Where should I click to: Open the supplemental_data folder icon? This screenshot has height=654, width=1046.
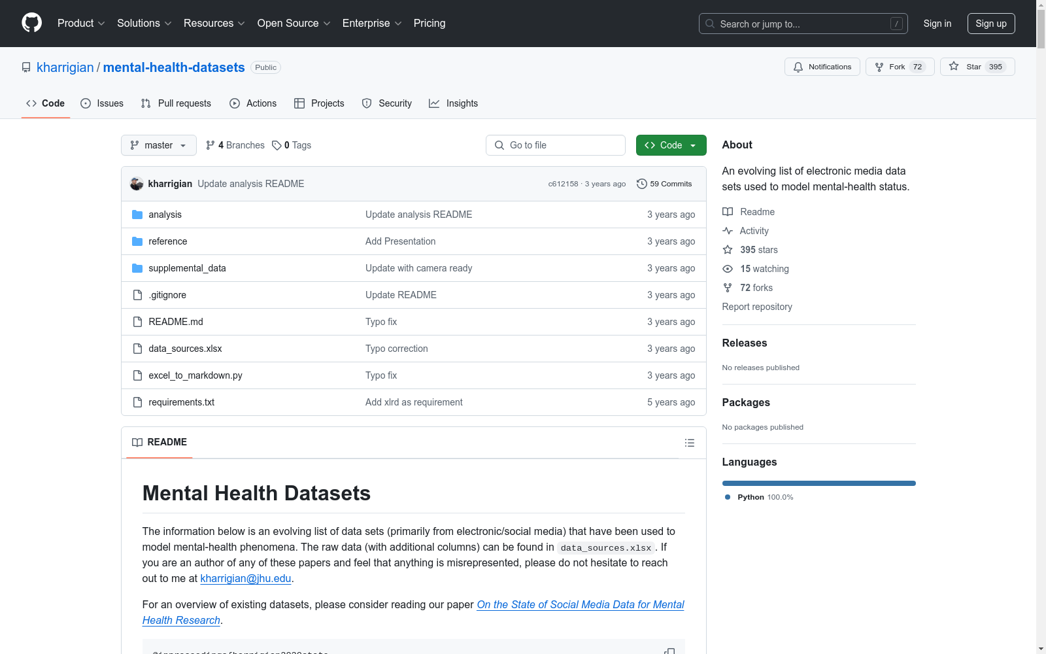tap(137, 268)
